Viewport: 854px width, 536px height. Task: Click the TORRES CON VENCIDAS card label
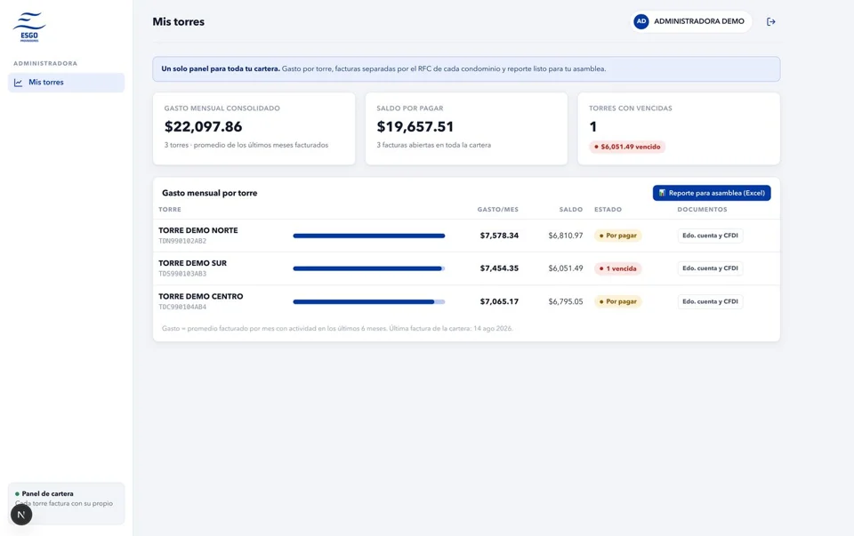631,108
